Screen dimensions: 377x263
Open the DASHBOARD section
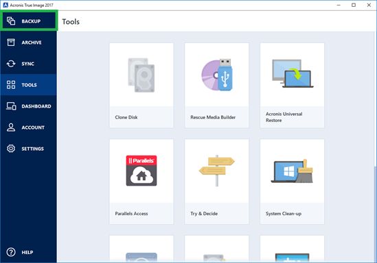click(36, 106)
